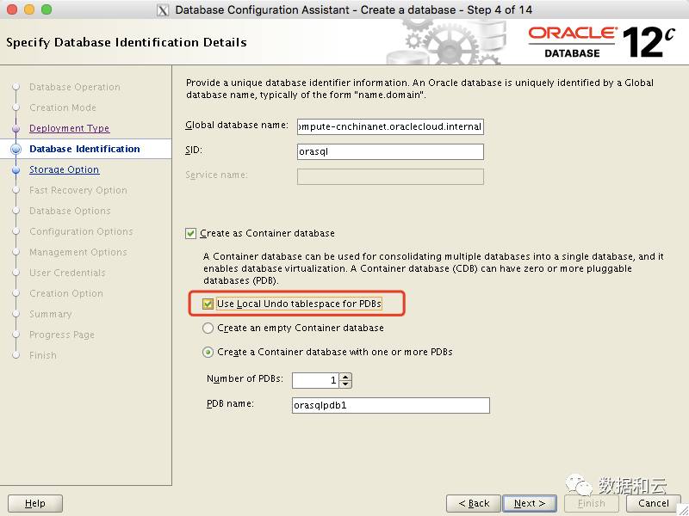Click the Oracle Database 12c logo
This screenshot has width=689, height=516.
pos(601,42)
